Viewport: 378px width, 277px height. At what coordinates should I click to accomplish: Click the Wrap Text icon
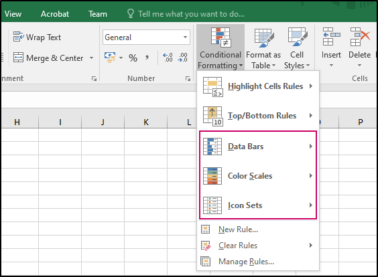point(19,37)
